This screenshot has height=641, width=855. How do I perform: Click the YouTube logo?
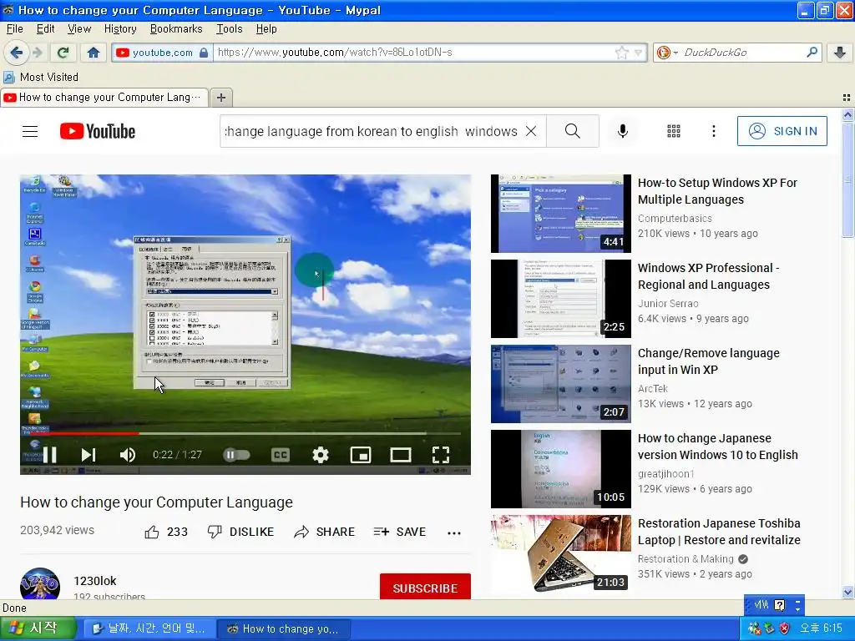[97, 131]
